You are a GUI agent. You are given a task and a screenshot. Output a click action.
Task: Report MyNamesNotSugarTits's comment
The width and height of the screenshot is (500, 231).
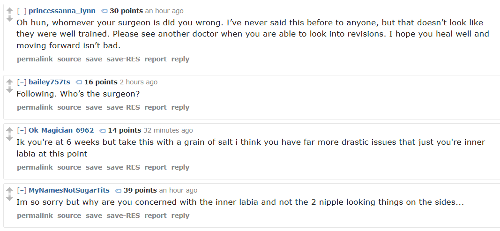tap(156, 216)
